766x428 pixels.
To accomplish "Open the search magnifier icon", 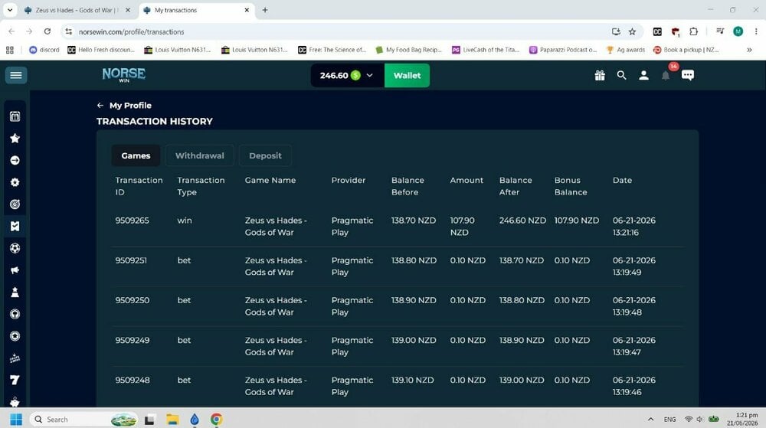I will click(x=621, y=75).
